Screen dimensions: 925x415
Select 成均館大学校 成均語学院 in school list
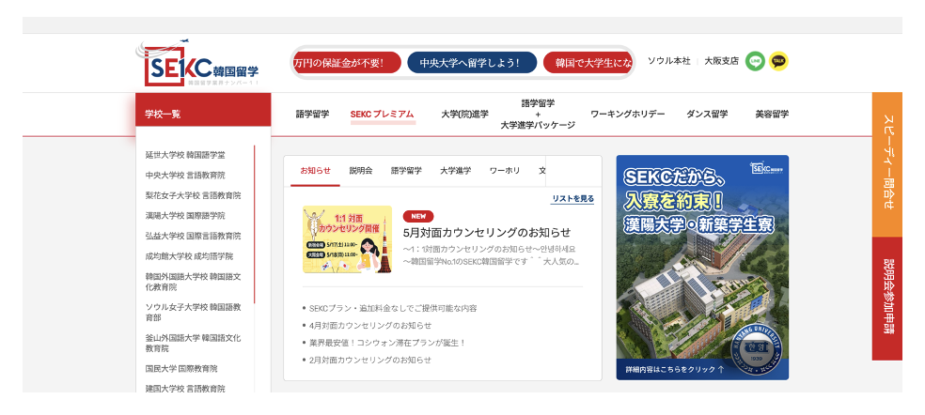(x=189, y=256)
